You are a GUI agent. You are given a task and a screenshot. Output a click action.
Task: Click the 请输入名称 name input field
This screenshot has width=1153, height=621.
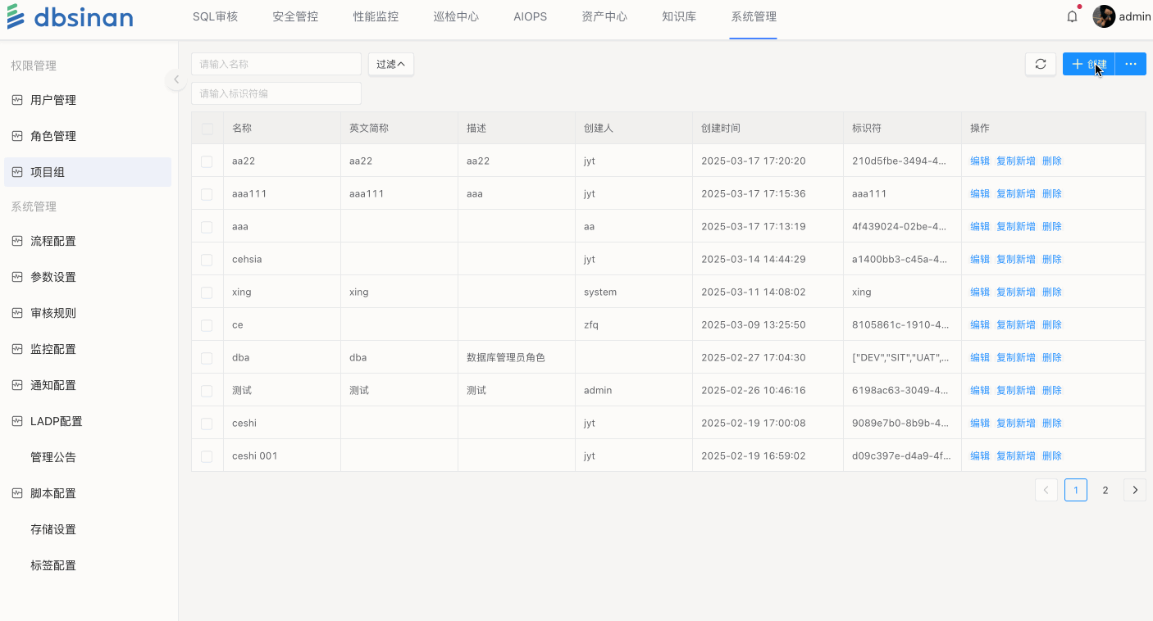(276, 64)
